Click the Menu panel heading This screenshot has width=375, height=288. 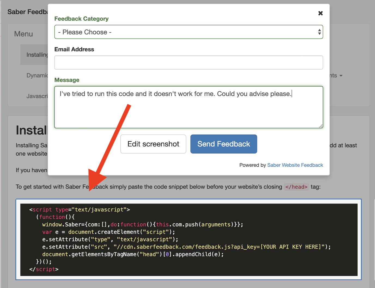pyautogui.click(x=23, y=34)
